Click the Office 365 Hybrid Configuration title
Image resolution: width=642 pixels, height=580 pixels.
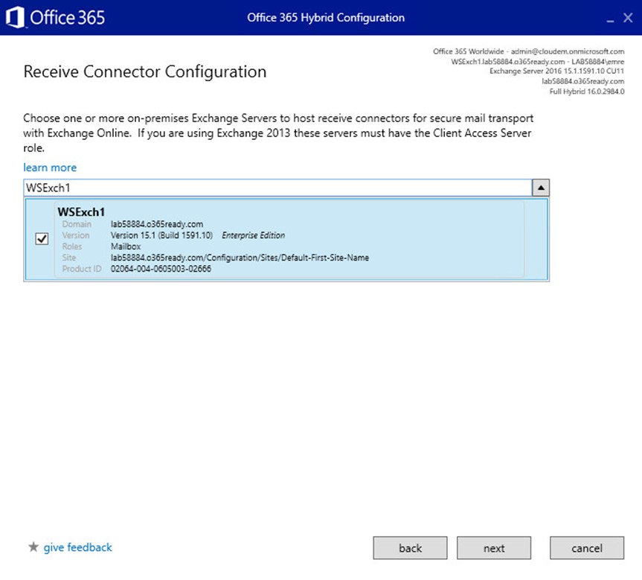[326, 18]
